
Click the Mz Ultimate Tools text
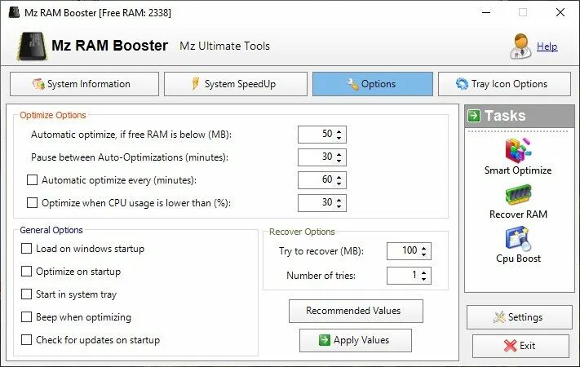[224, 46]
